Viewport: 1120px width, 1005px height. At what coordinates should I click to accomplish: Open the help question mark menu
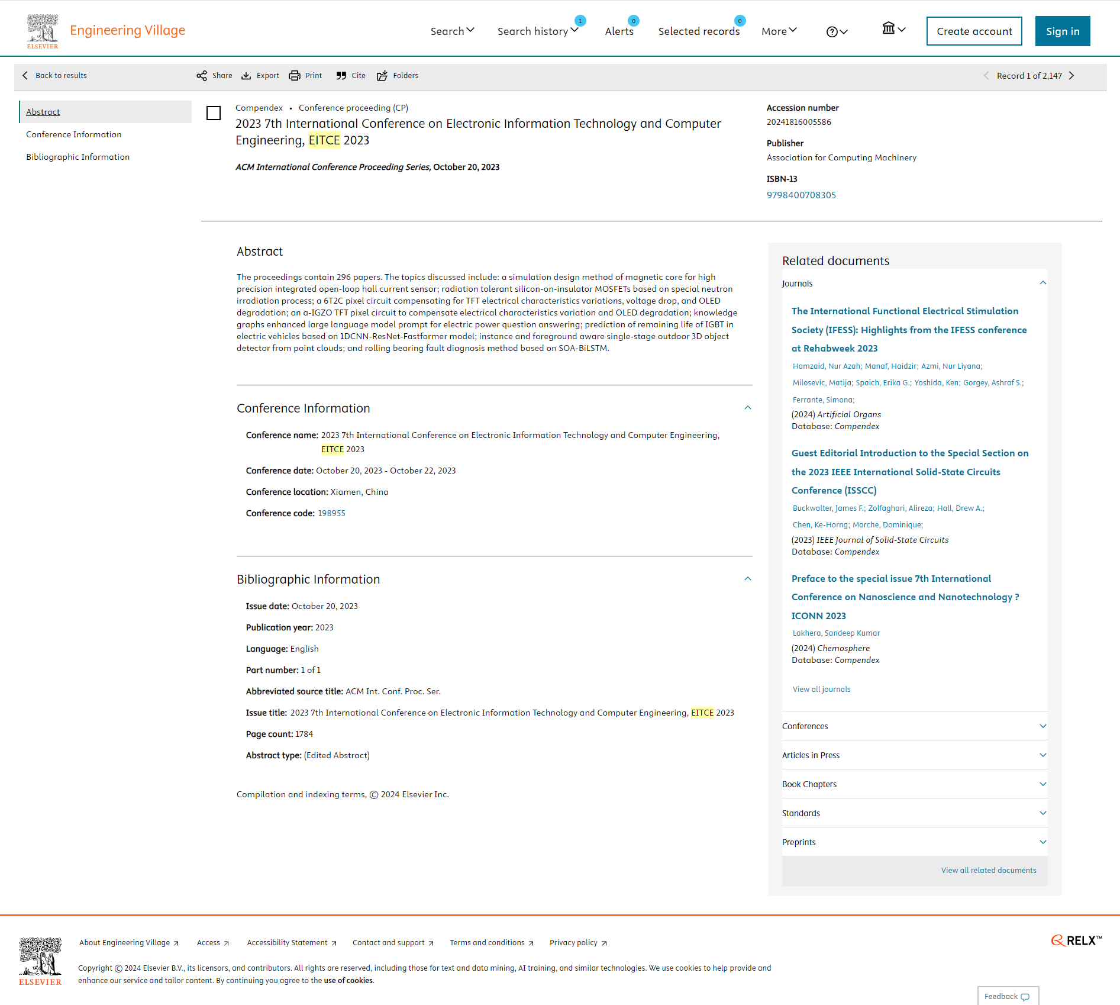(x=837, y=32)
